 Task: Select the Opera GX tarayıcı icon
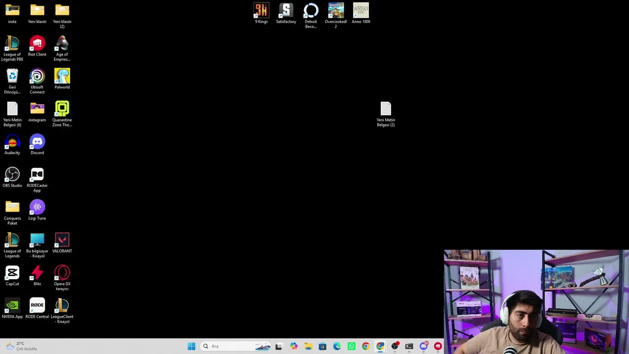coord(62,278)
